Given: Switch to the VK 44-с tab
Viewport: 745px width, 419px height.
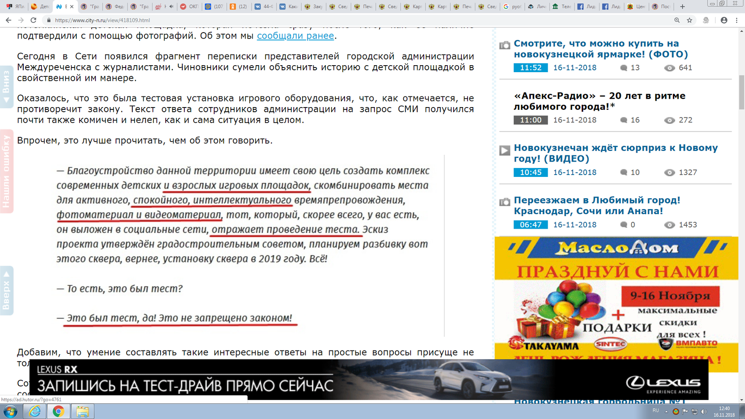Looking at the screenshot, I should click(x=264, y=7).
